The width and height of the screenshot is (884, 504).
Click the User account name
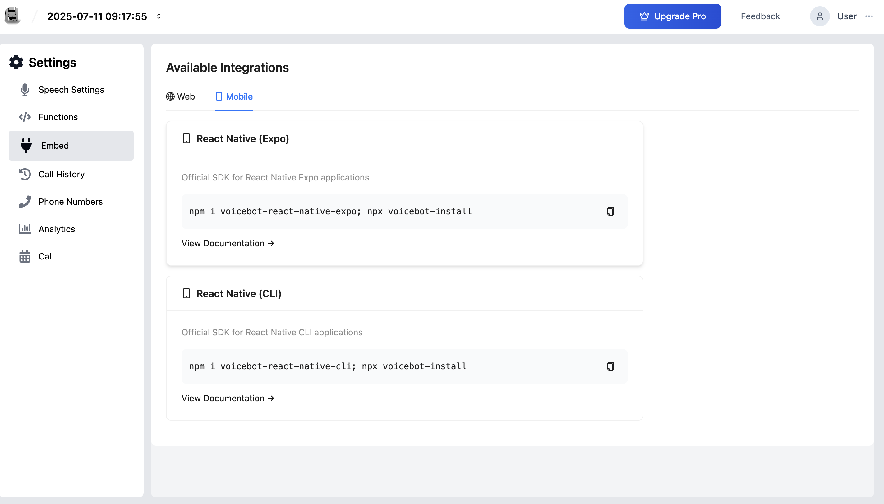tap(847, 16)
